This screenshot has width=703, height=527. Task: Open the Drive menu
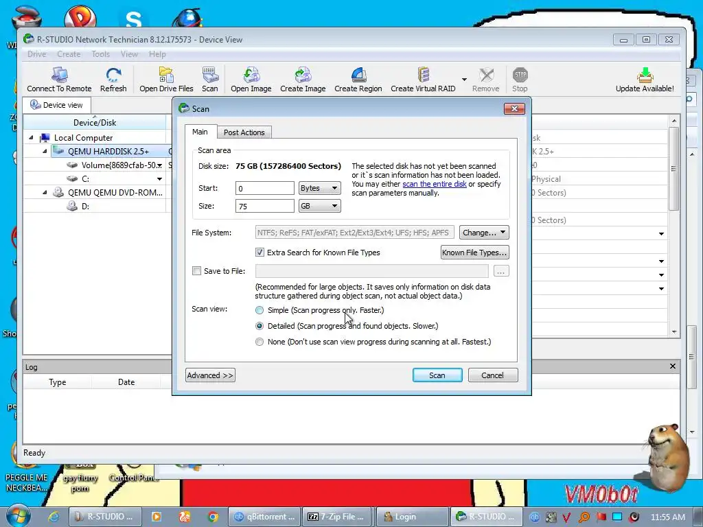tap(37, 54)
